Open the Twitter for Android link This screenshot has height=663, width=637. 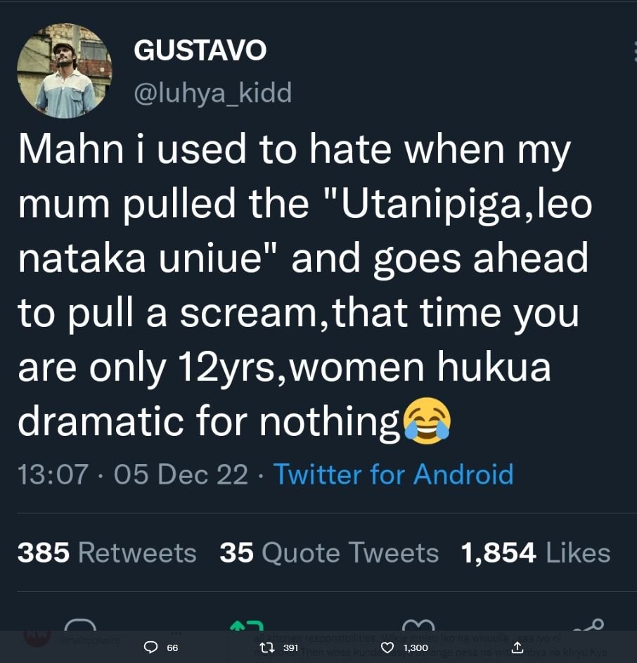pos(394,474)
